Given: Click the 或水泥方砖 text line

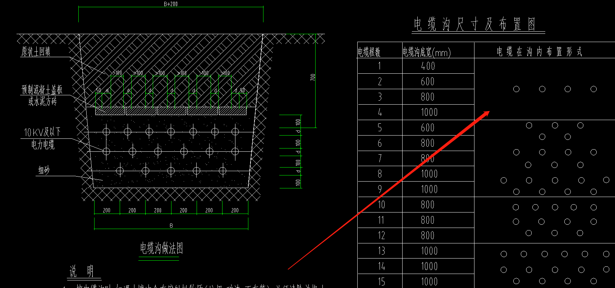Looking at the screenshot, I should point(42,101).
